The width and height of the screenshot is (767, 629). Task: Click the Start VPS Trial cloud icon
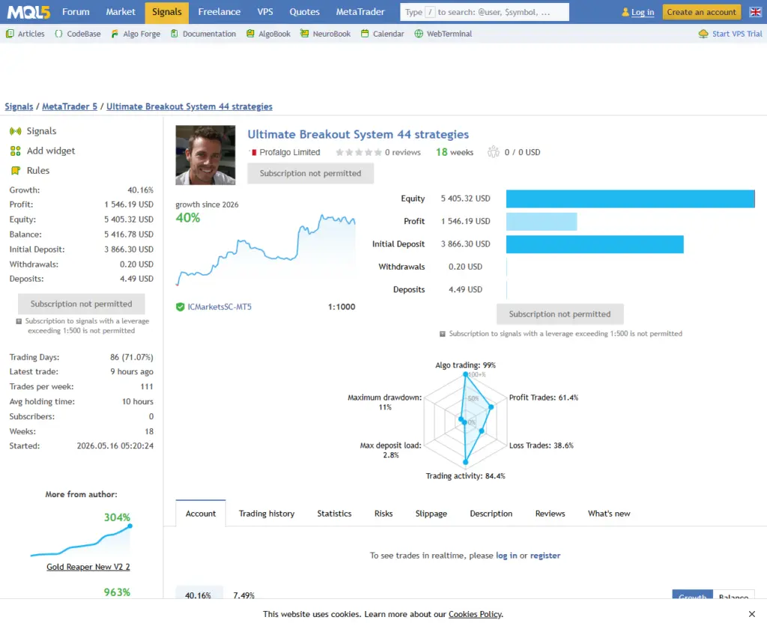tap(703, 34)
